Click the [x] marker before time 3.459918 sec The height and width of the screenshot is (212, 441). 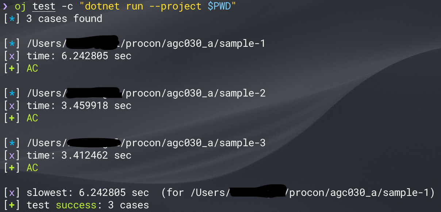coord(12,106)
